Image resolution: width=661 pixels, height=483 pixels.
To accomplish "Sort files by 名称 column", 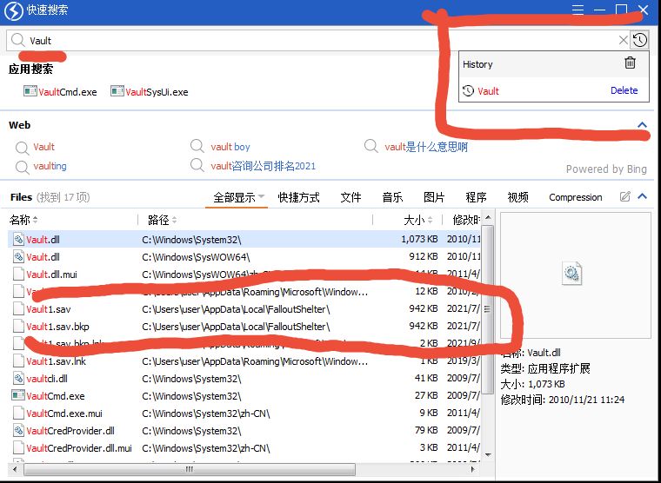I will [23, 220].
